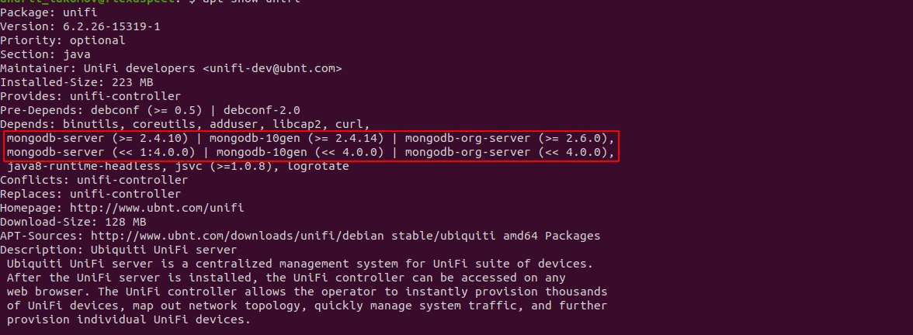Click 'mongodb-10gen (>= 2.4.14)' dependency

click(297, 138)
